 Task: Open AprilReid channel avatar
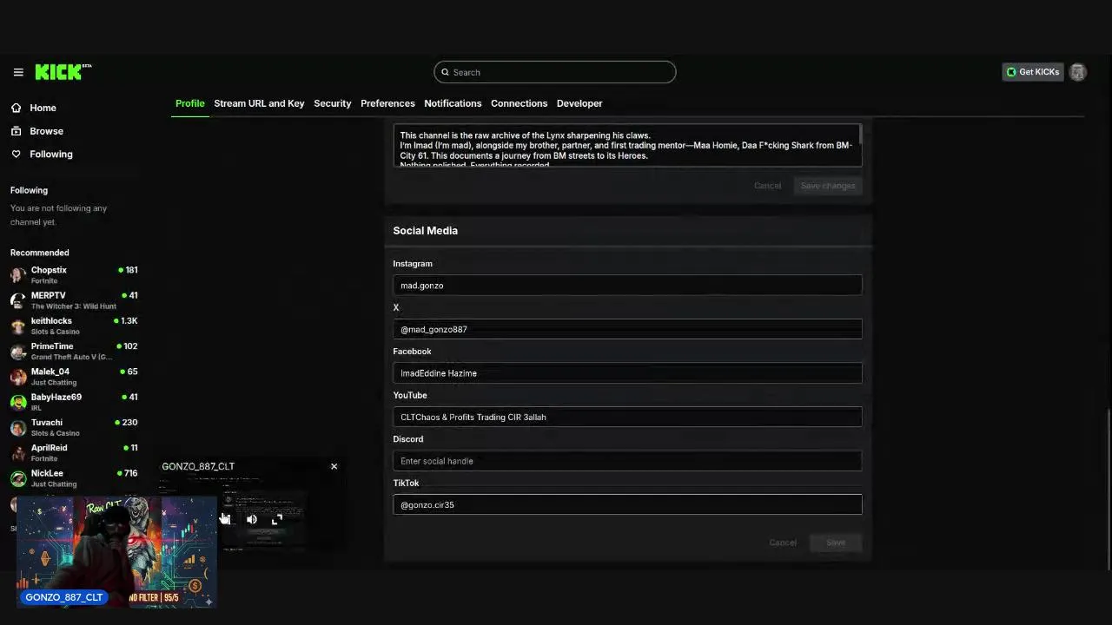tap(18, 452)
